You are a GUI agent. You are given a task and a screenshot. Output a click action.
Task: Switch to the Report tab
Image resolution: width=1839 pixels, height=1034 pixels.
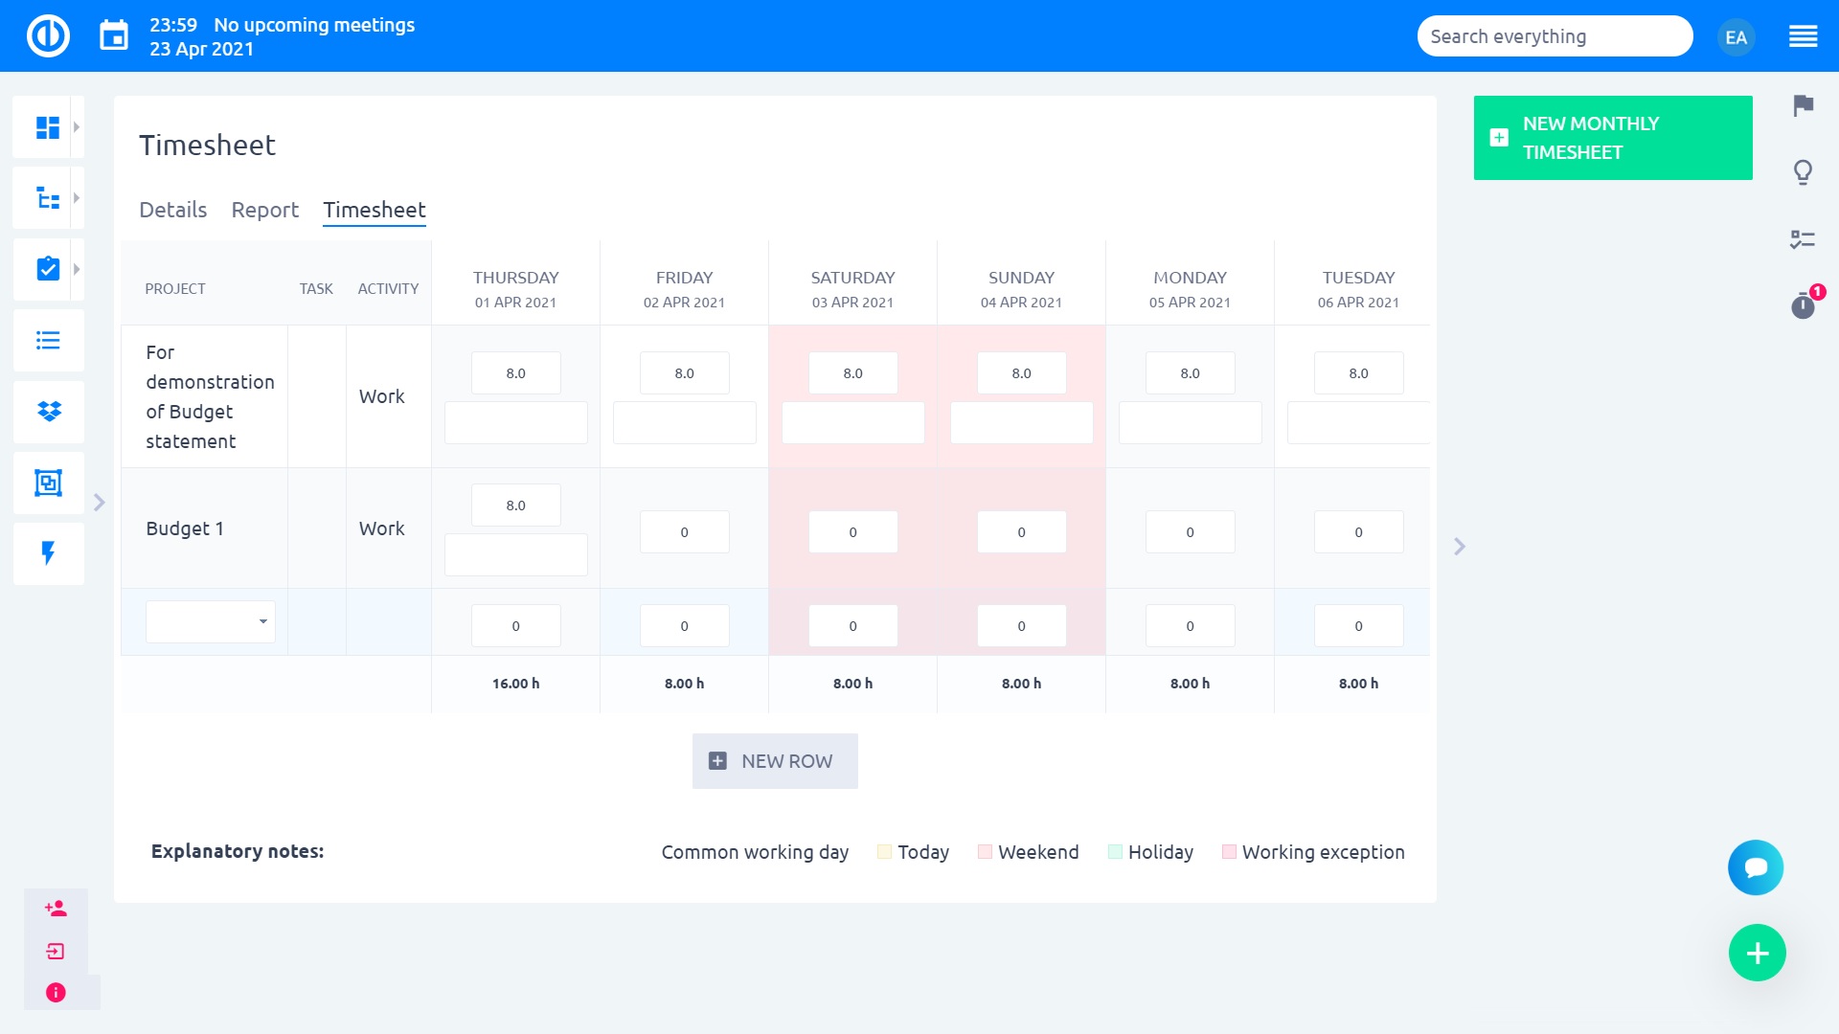pyautogui.click(x=265, y=210)
